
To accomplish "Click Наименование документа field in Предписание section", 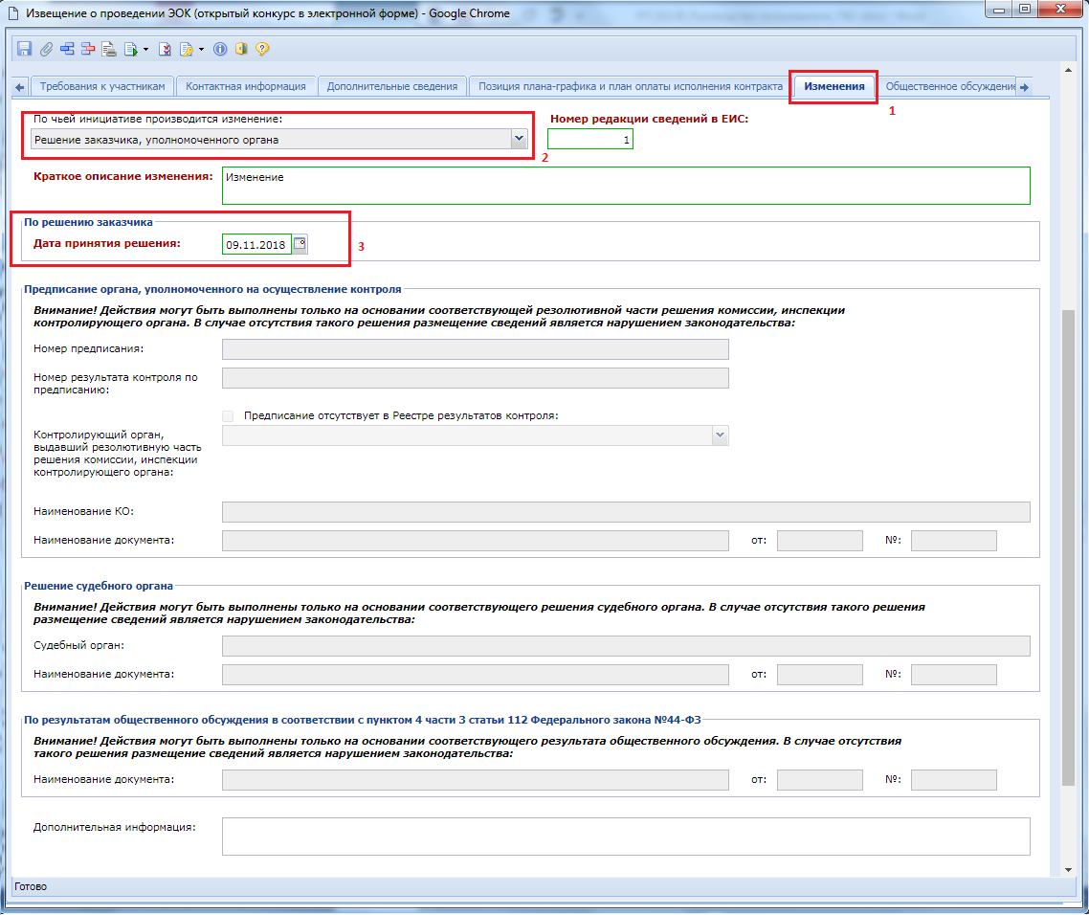I will (475, 541).
